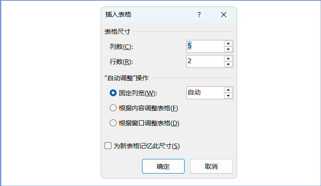This screenshot has height=186, width=321.
Task: Click the 固定列宽 width field showing 自动
Action: 205,93
